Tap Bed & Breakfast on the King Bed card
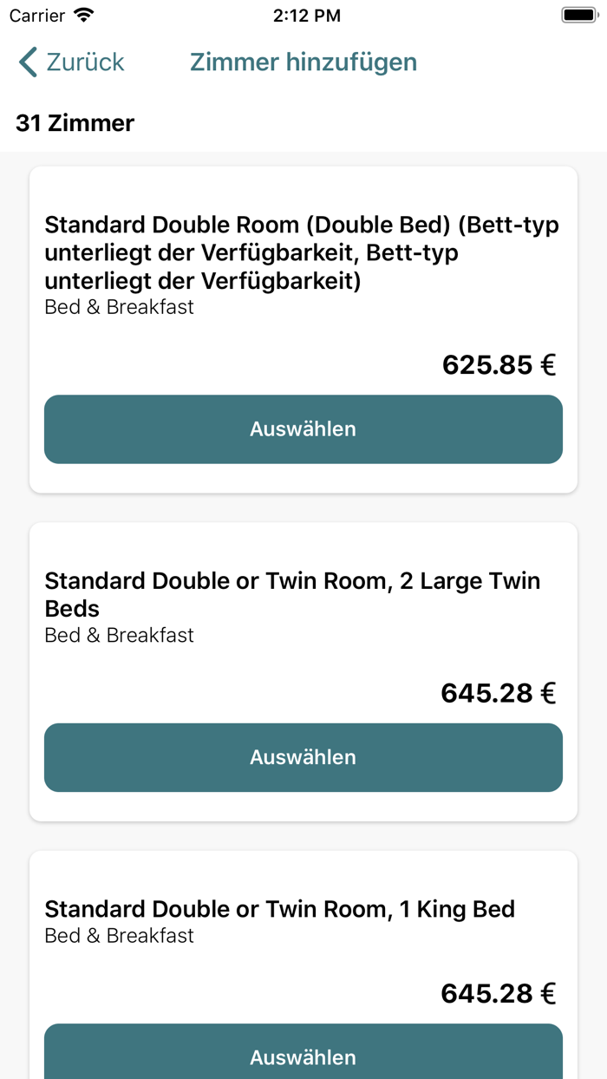This screenshot has height=1079, width=607. 119,934
